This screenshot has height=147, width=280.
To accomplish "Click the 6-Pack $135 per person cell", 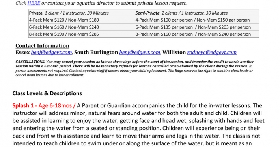I will pyautogui.click(x=197, y=27).
